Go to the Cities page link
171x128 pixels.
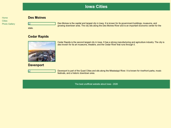click(5, 21)
